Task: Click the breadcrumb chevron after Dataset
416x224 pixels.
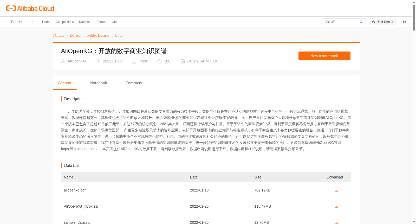Action: [84, 36]
